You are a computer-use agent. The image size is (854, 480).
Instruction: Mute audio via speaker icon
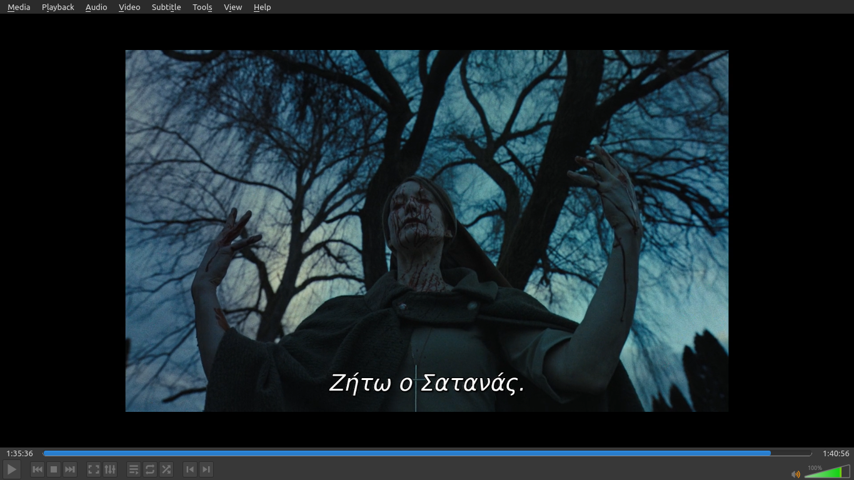point(796,474)
